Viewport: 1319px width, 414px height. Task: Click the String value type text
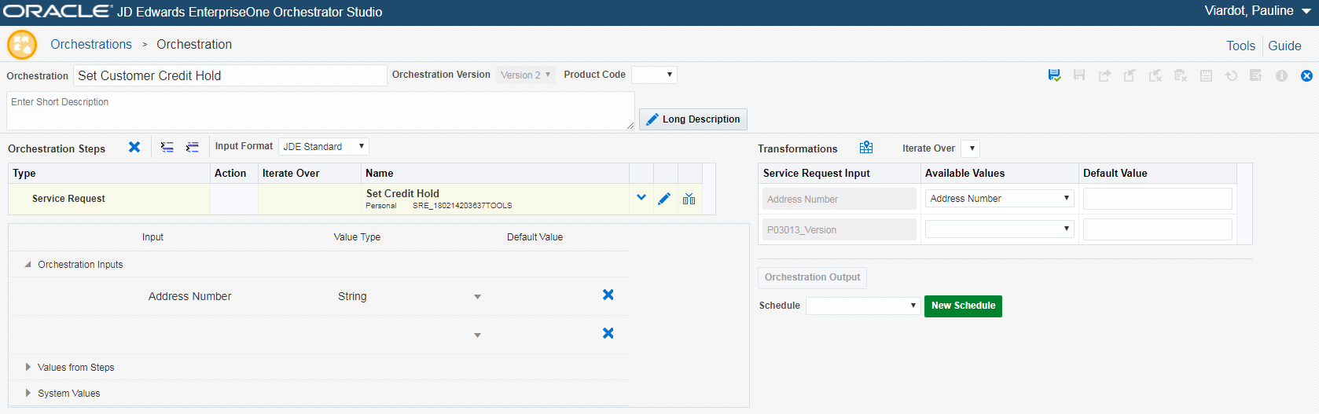pyautogui.click(x=352, y=296)
